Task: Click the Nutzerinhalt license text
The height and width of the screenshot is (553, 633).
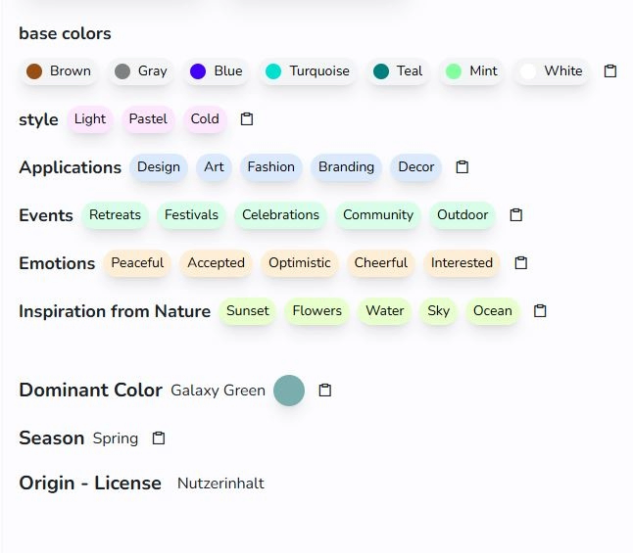Action: click(x=220, y=484)
